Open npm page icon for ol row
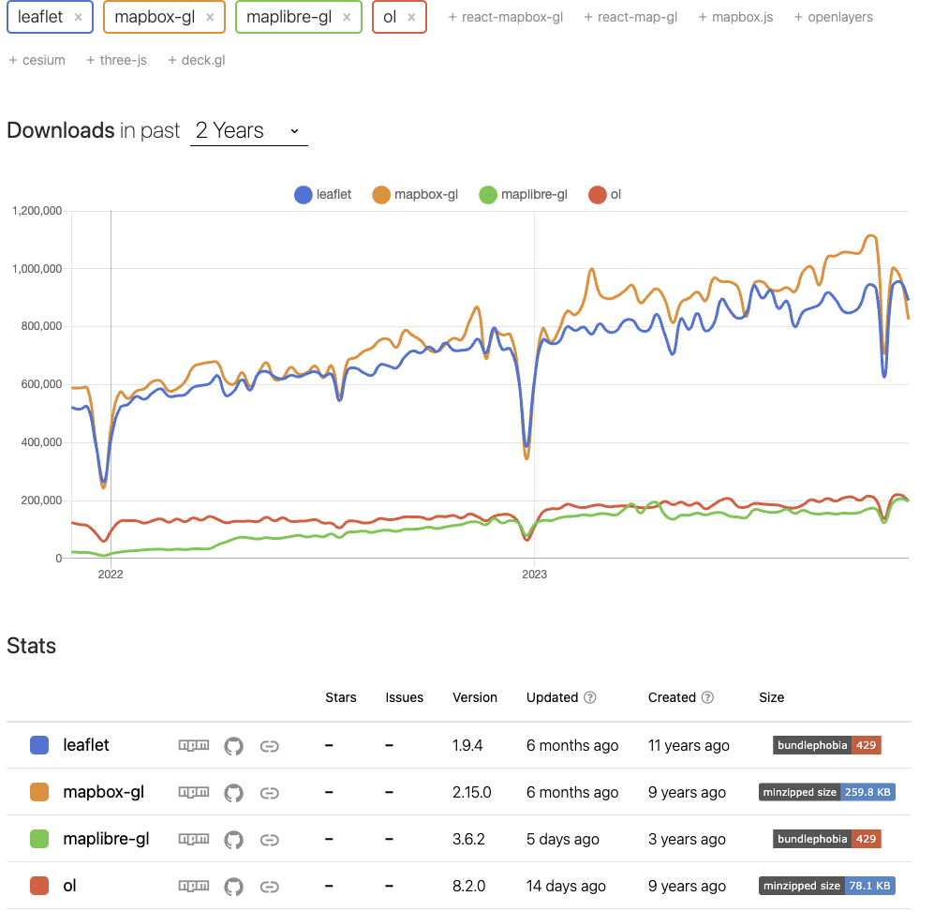 coord(194,886)
